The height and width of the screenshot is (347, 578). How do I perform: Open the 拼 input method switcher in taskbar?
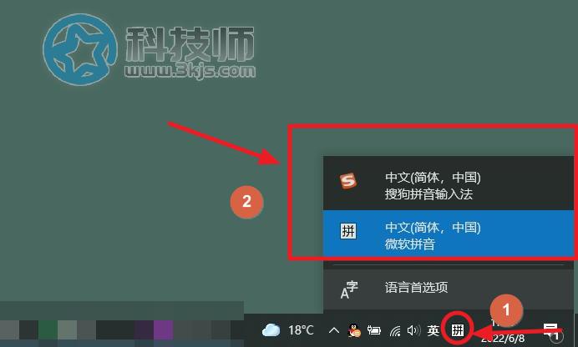point(458,330)
